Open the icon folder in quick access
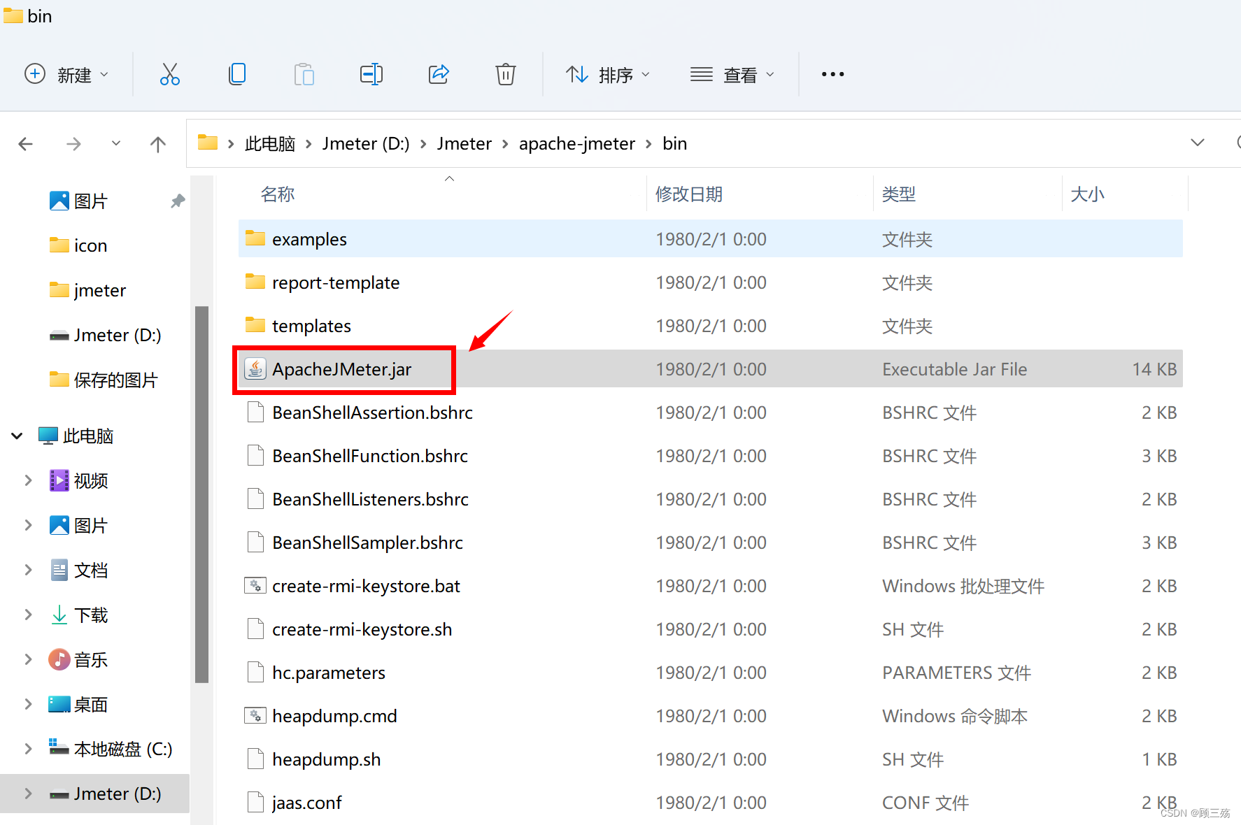The width and height of the screenshot is (1241, 825). (x=78, y=245)
